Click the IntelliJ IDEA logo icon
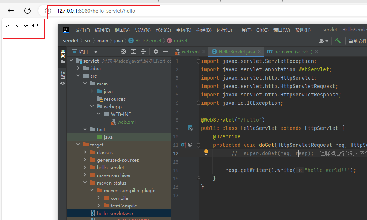 (66, 30)
